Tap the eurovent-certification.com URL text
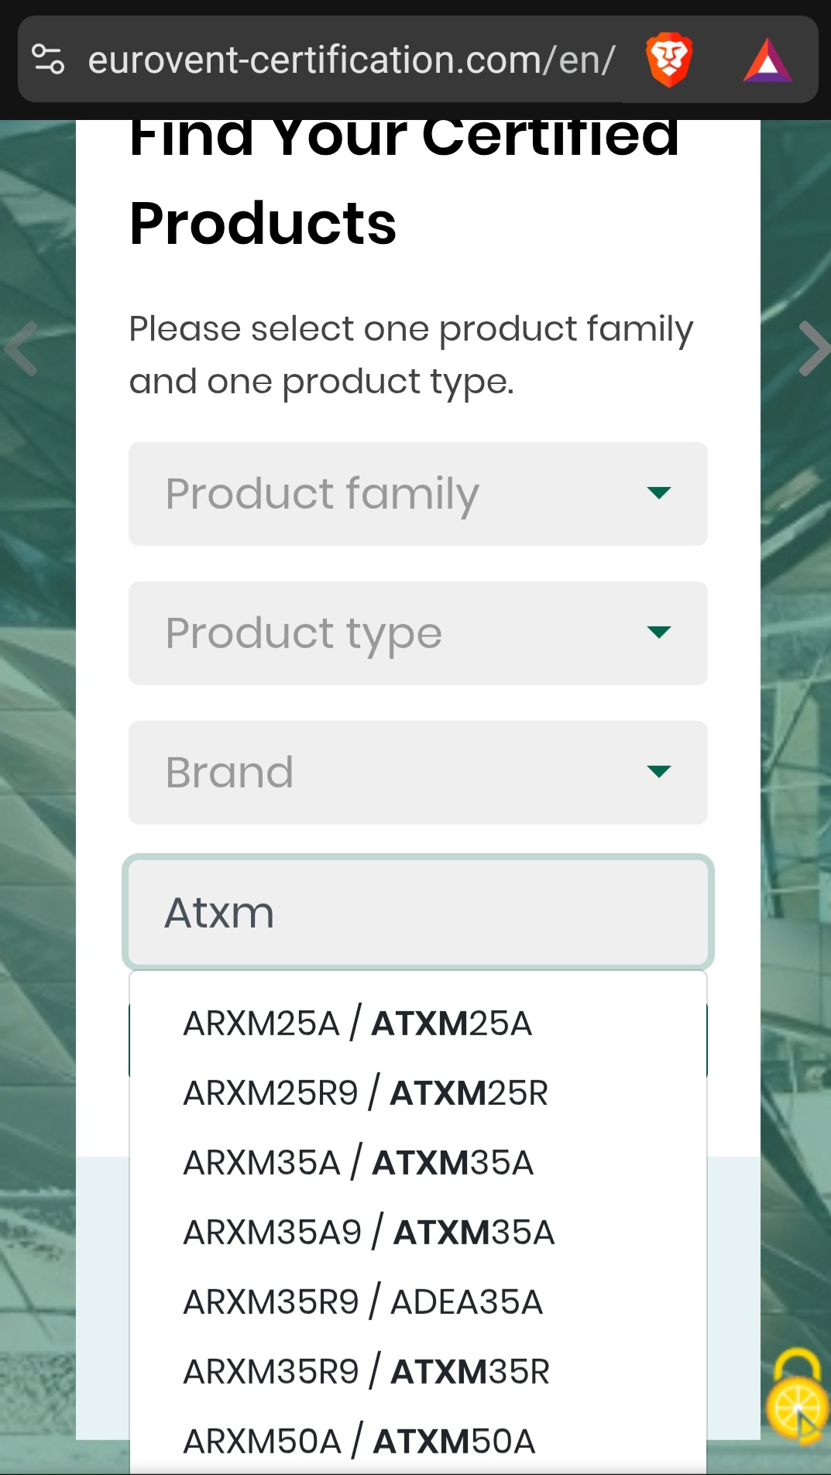Viewport: 831px width, 1475px height. point(352,60)
